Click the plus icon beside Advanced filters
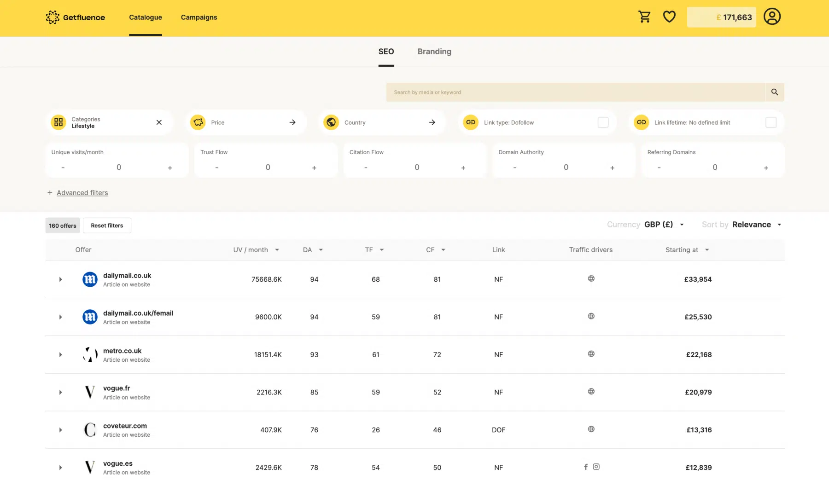Image resolution: width=829 pixels, height=486 pixels. 50,193
